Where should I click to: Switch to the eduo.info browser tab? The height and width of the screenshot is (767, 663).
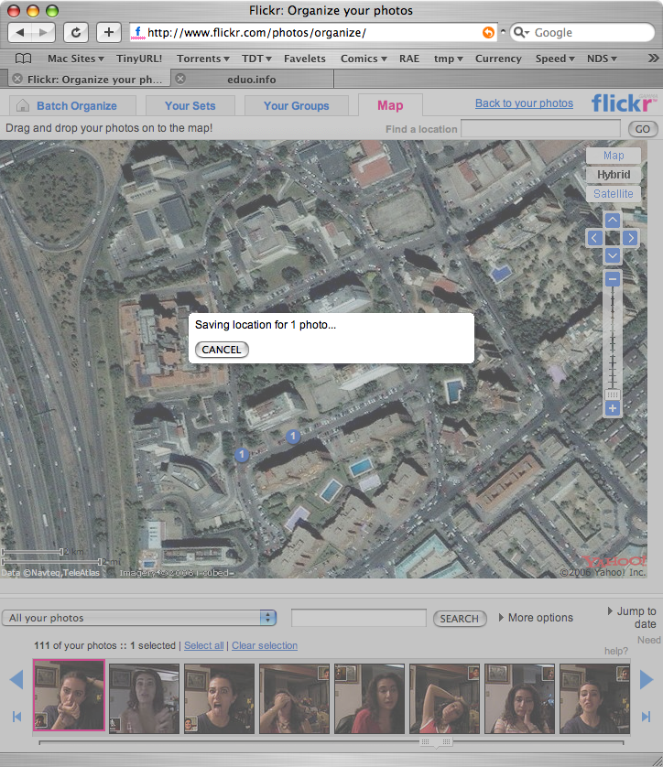[252, 80]
